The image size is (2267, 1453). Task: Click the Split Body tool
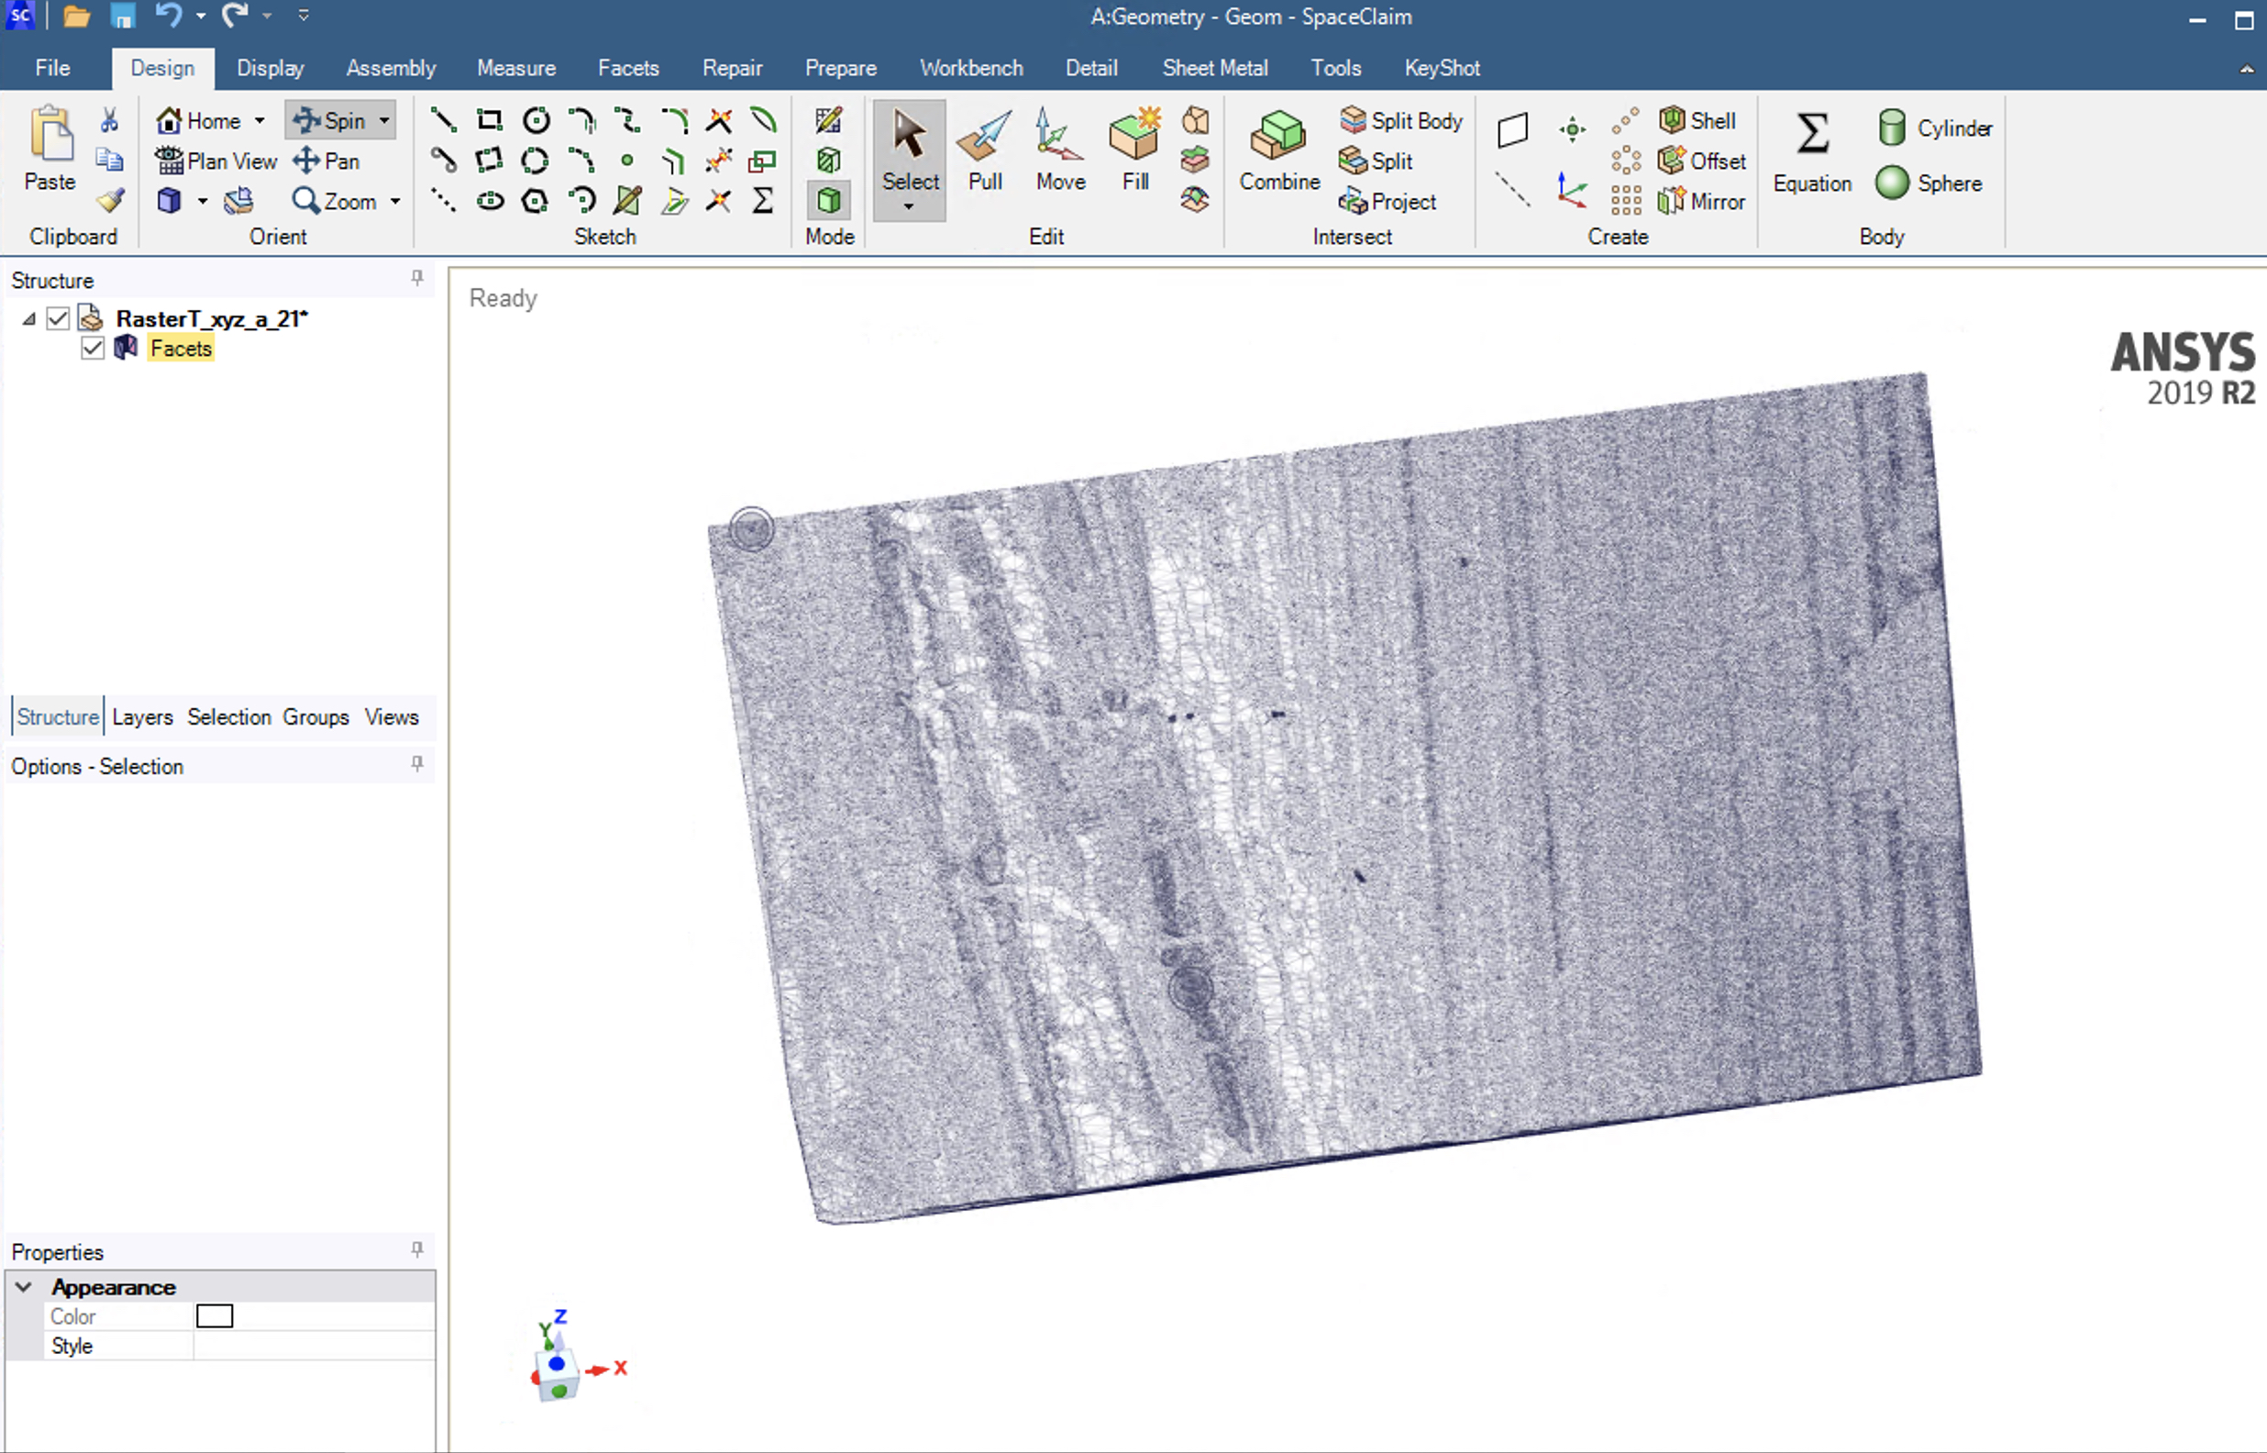click(1400, 121)
